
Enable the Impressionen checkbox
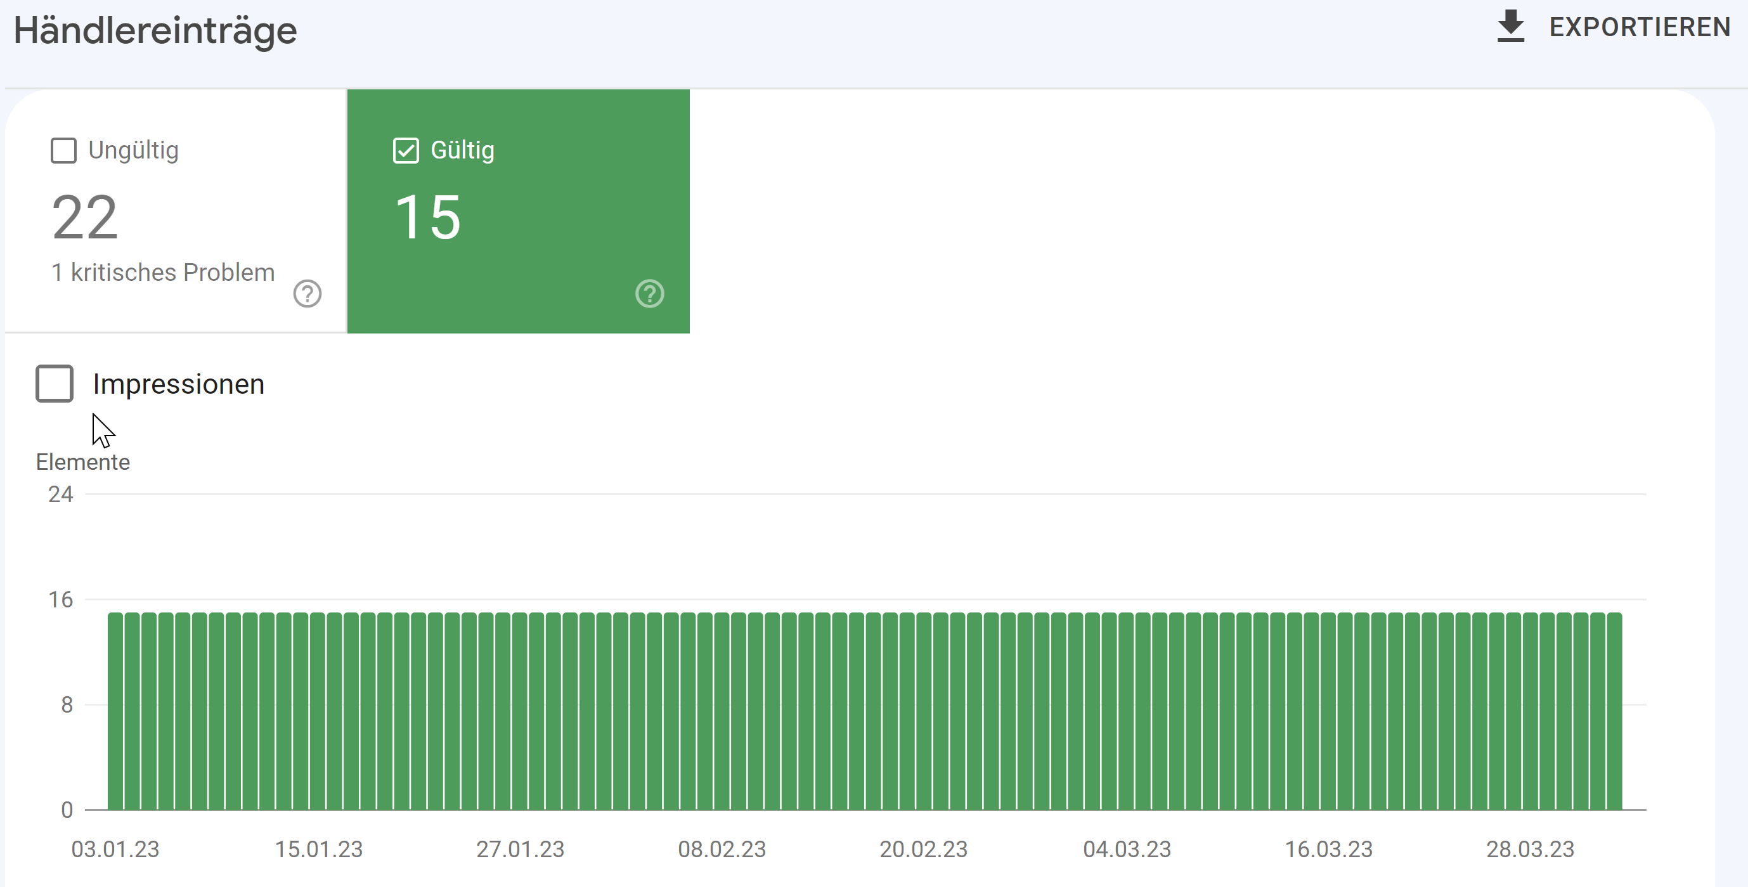[x=55, y=384]
